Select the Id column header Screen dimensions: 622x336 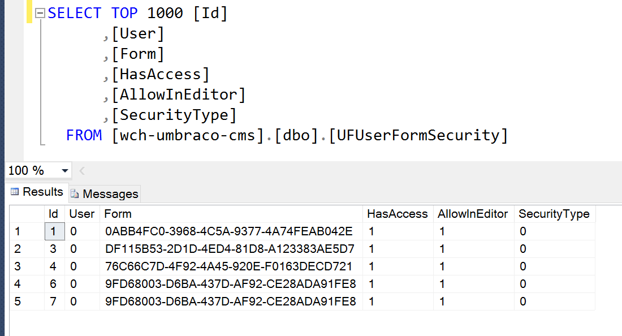pos(54,214)
